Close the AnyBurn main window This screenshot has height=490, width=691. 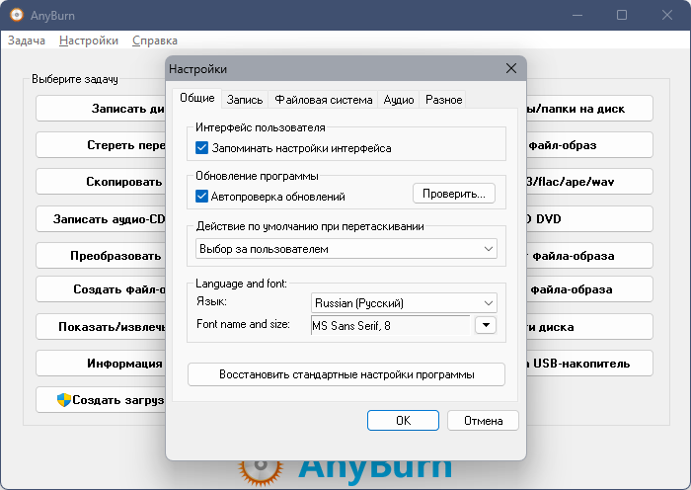pos(666,15)
